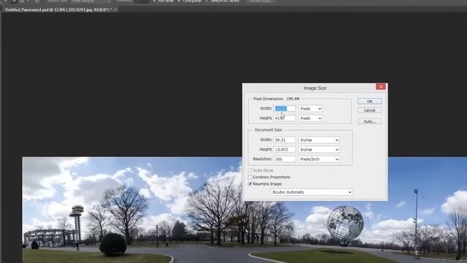Cancel the Image Size dialog
The width and height of the screenshot is (467, 263).
(x=370, y=110)
